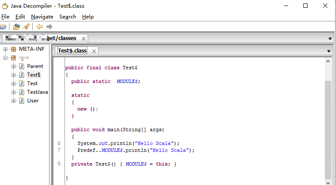Select User in the class tree

coord(33,101)
